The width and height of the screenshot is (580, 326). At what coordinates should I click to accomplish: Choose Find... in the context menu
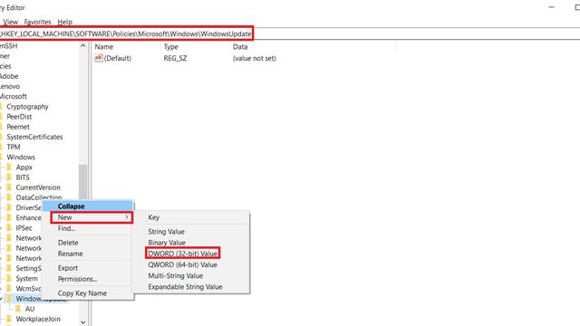(66, 228)
